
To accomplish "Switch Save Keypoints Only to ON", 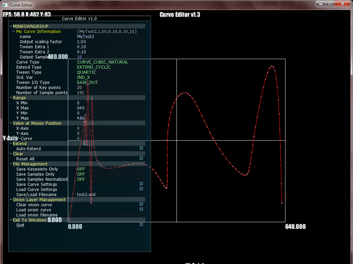I will click(x=80, y=169).
